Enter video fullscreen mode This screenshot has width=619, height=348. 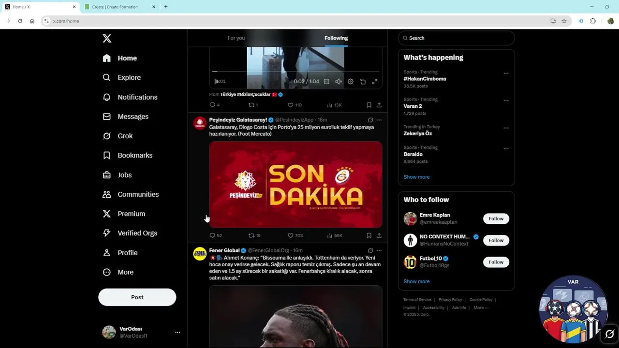[x=375, y=82]
